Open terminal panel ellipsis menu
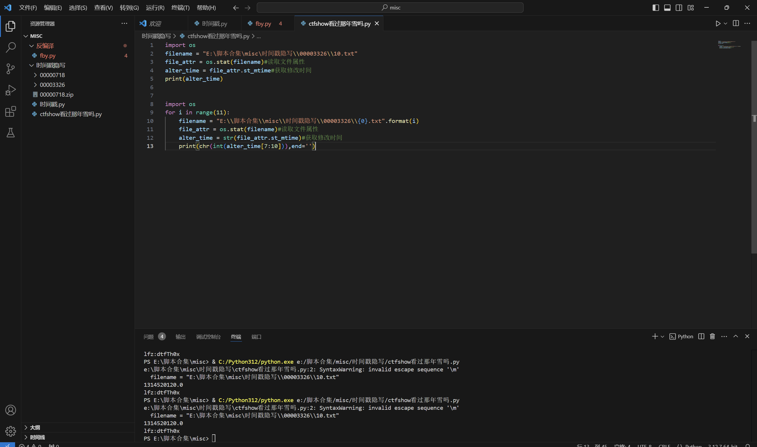Viewport: 757px width, 447px height. click(724, 337)
